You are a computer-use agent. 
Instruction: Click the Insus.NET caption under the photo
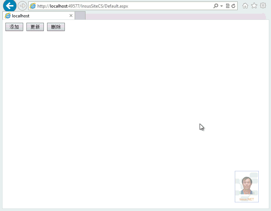[x=247, y=199]
